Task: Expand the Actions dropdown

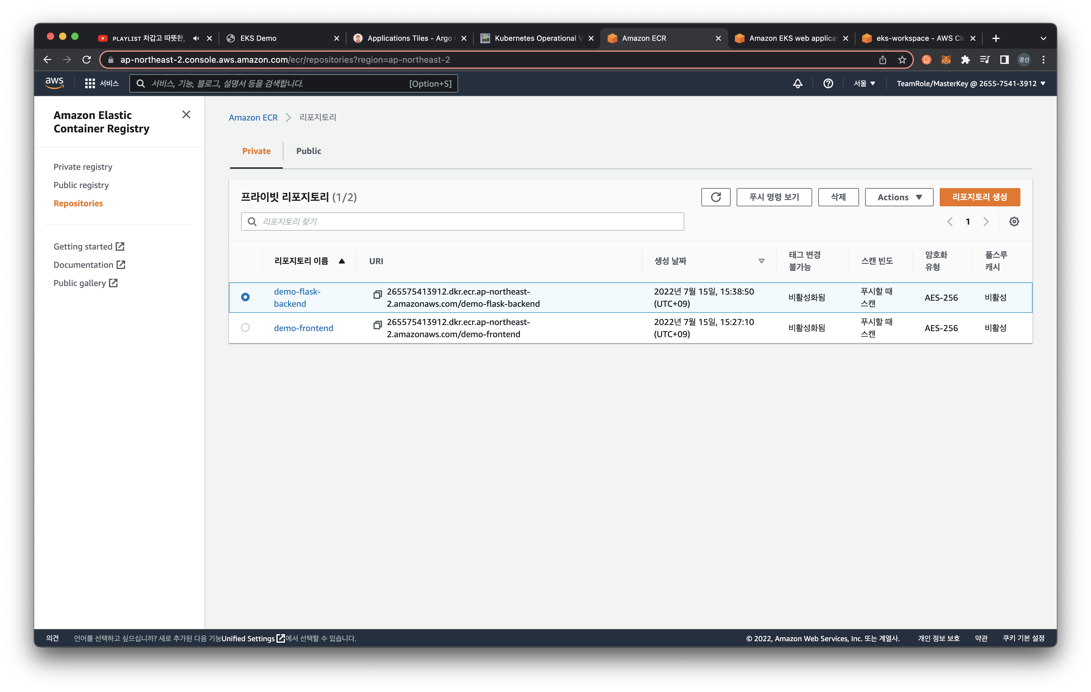Action: (899, 197)
